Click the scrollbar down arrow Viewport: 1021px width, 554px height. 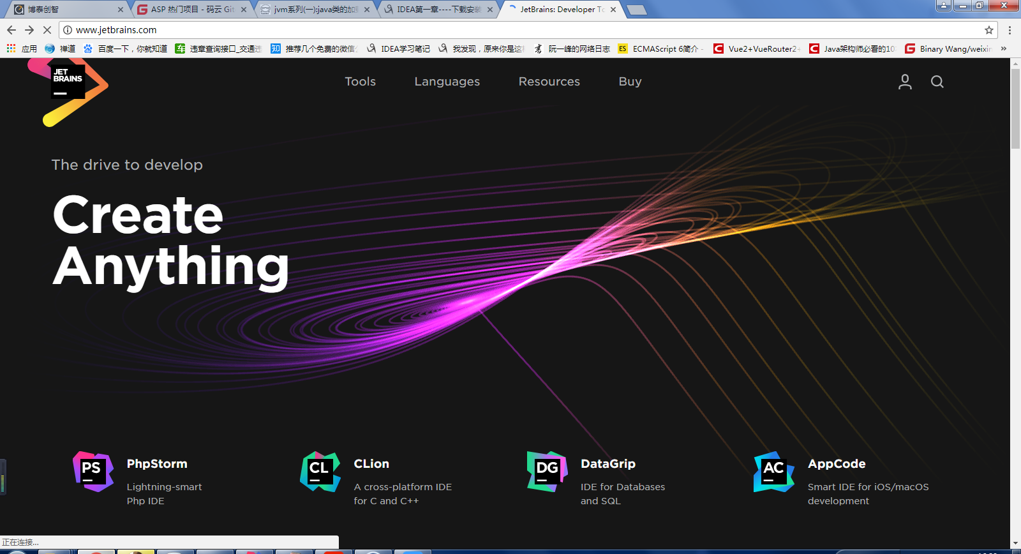click(x=1016, y=544)
